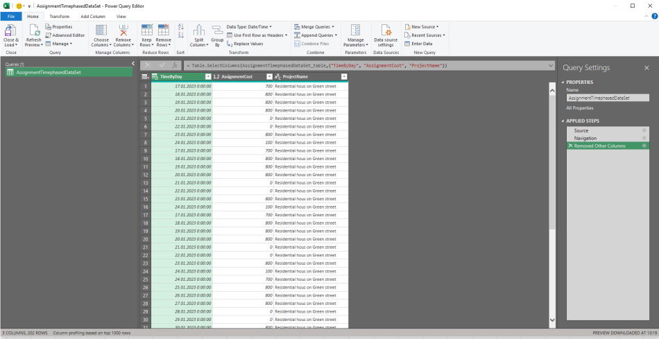Click the Close & Load icon
The height and width of the screenshot is (339, 659).
click(10, 31)
